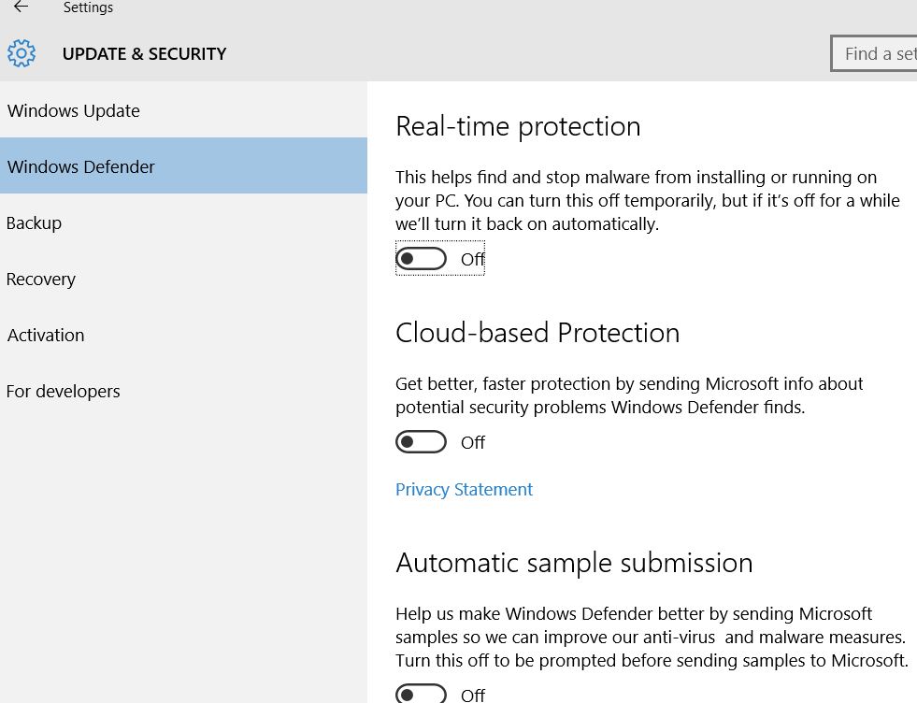Click the Update & Security gear icon
The height and width of the screenshot is (703, 917).
coord(21,54)
